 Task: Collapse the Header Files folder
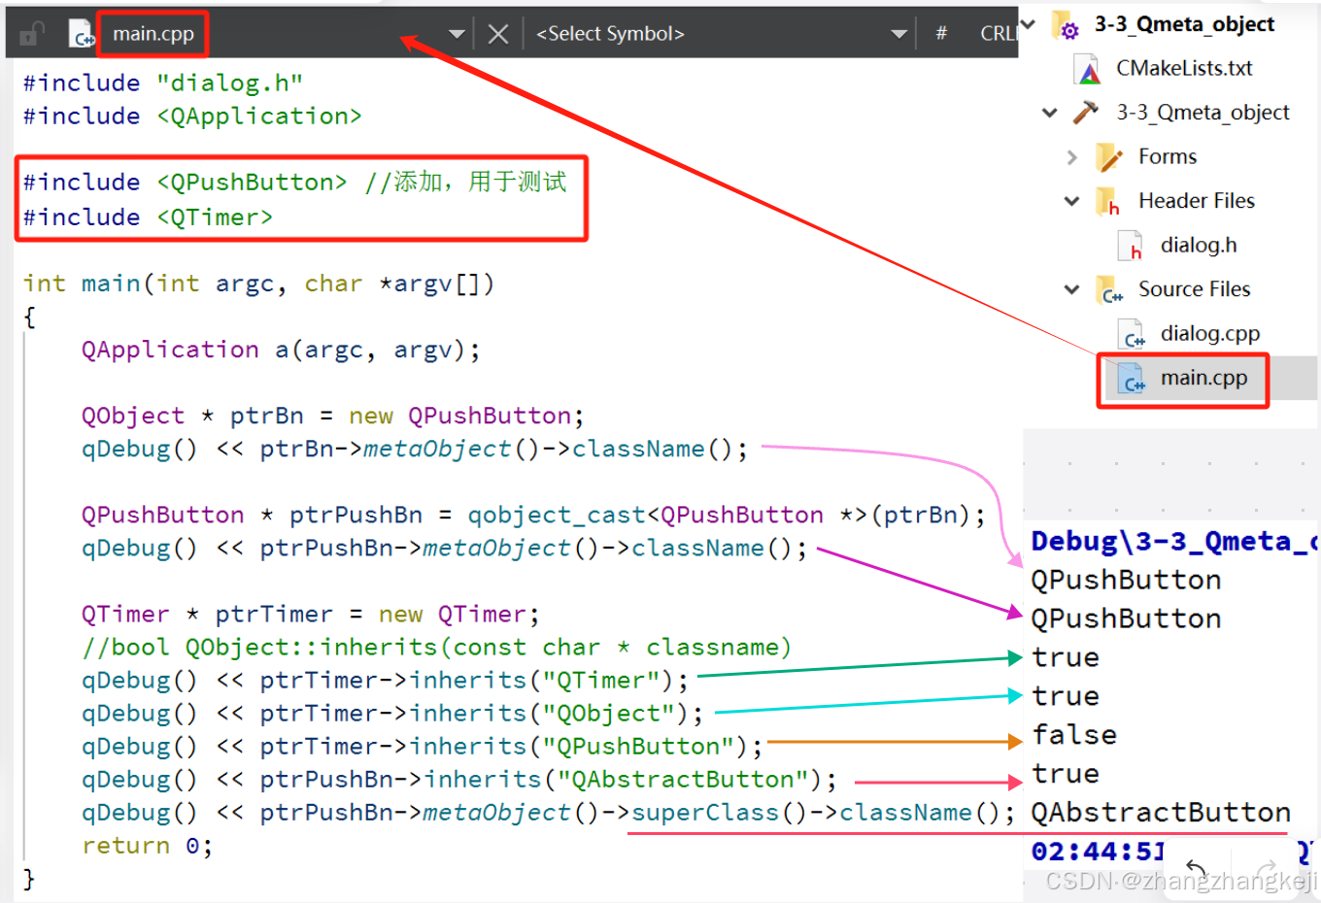click(x=1072, y=201)
